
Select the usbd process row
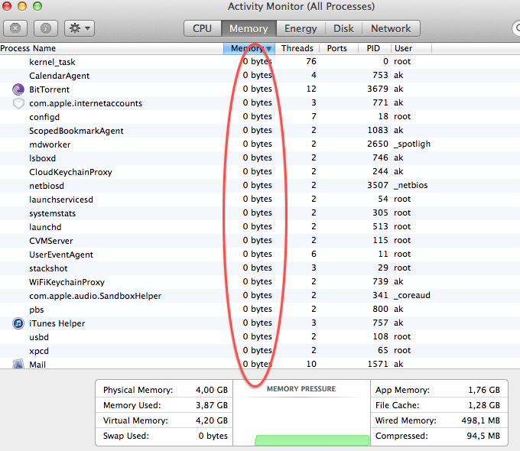260,337
